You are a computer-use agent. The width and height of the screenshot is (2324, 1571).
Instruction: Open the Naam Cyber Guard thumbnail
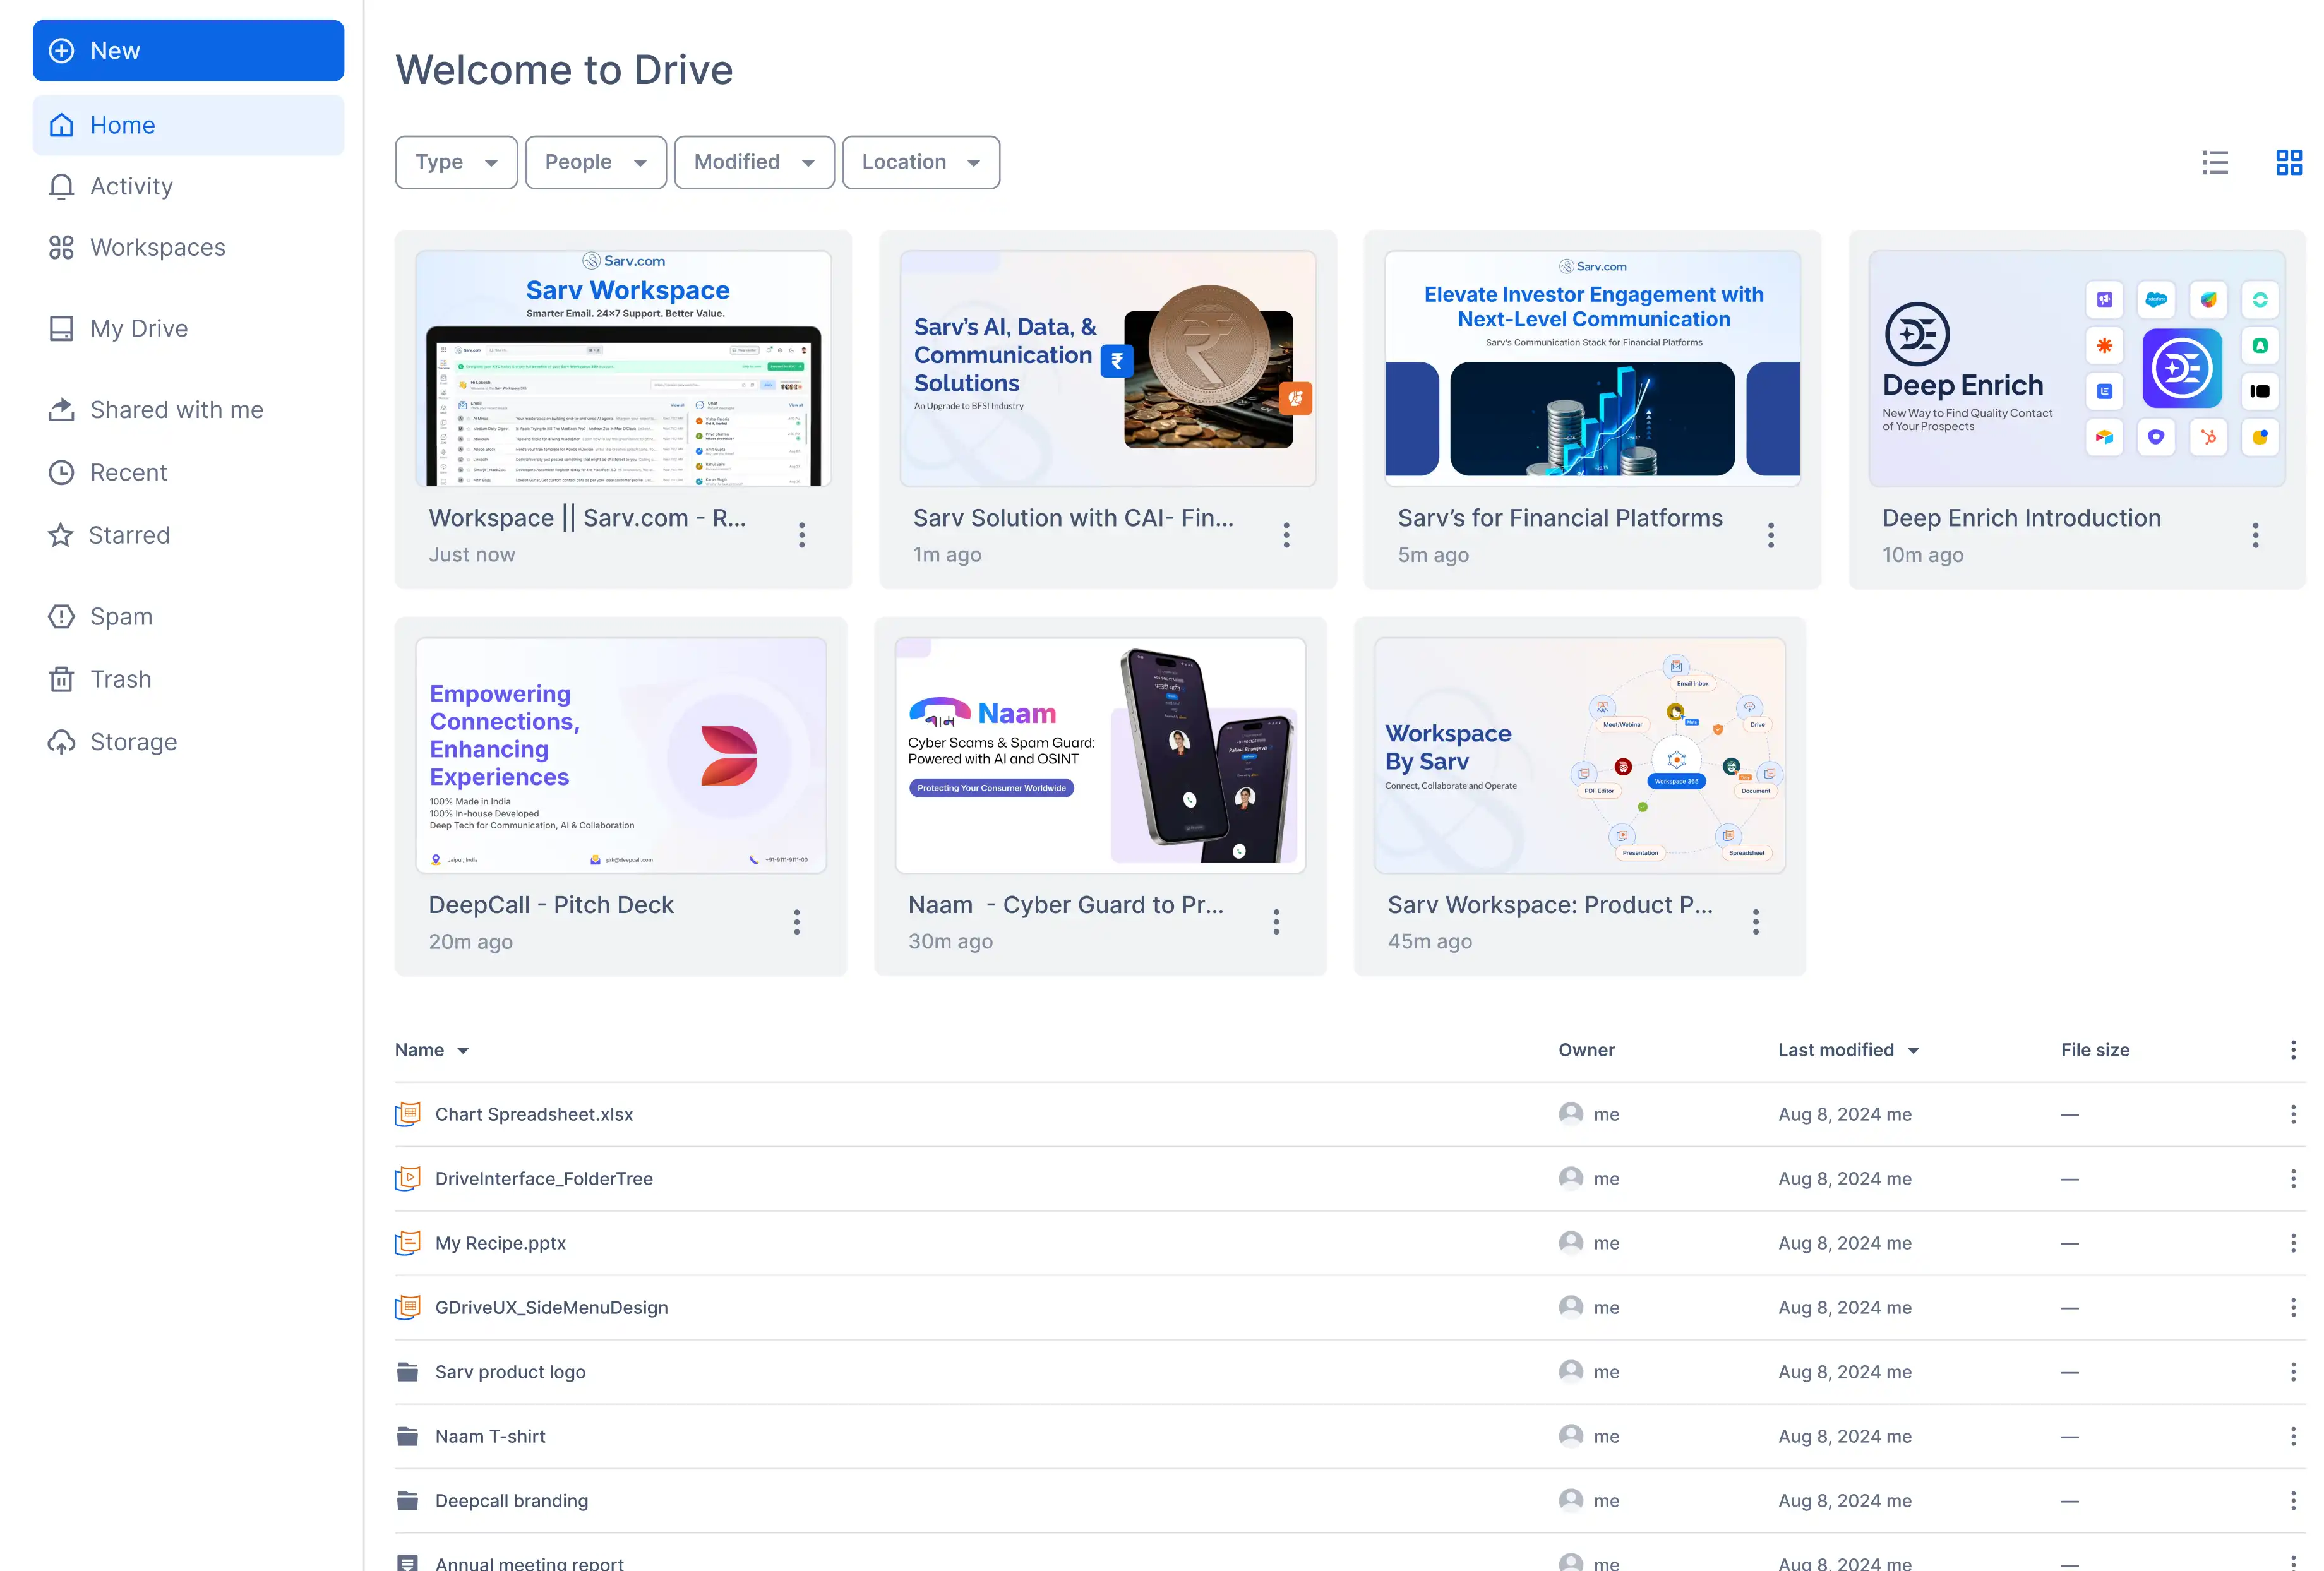1100,755
